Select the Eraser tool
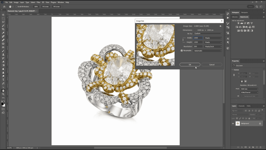The image size is (266, 150). tap(3, 62)
